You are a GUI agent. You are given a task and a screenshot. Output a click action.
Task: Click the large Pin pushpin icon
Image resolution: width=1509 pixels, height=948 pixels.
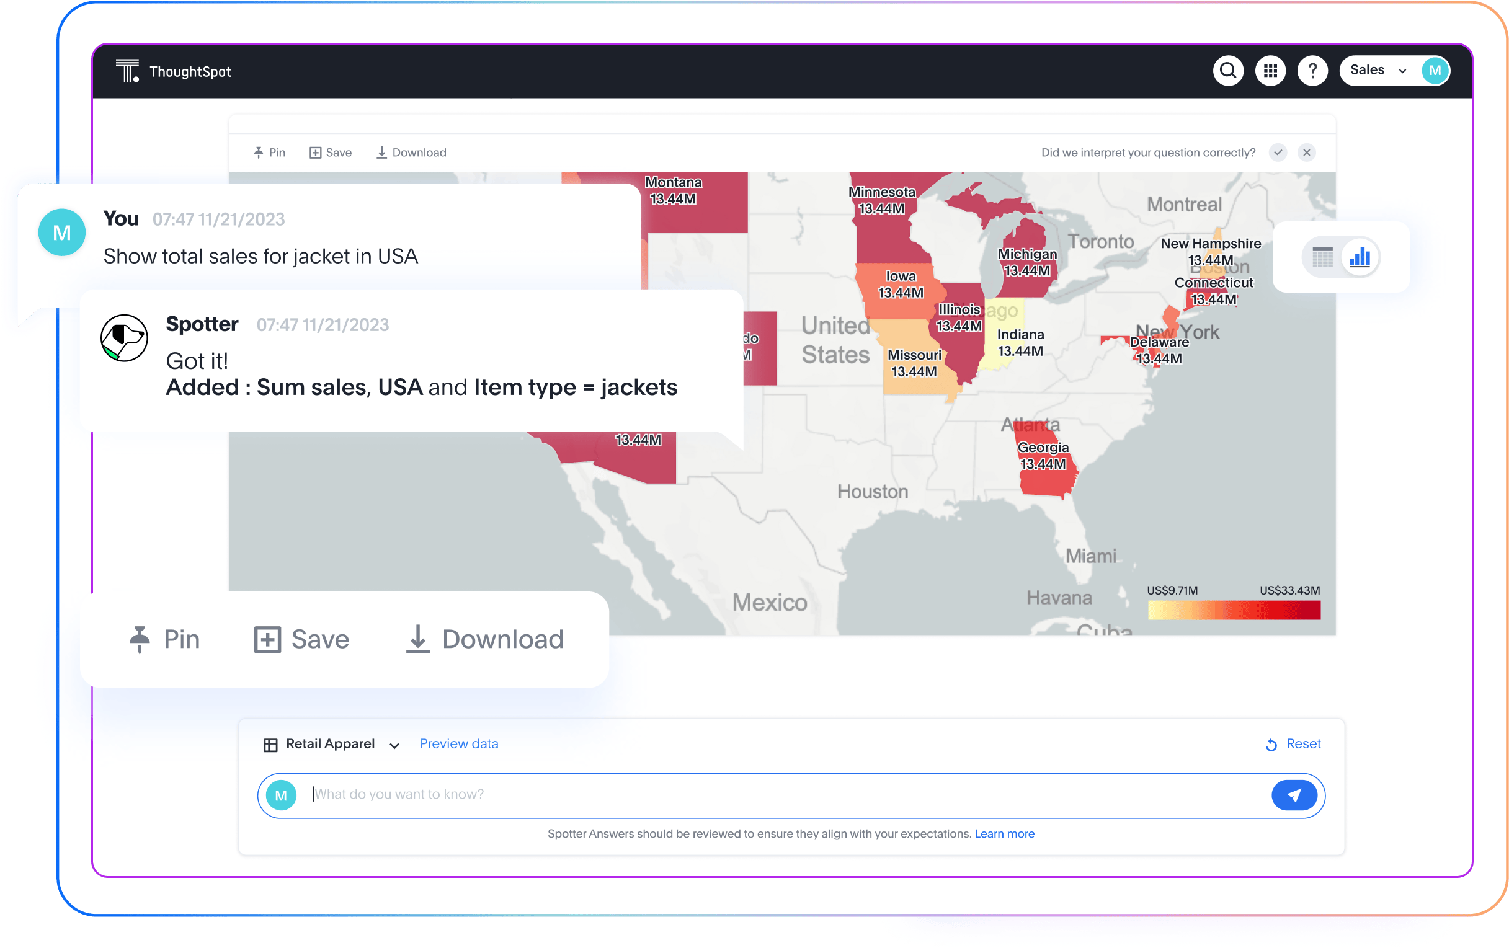[x=140, y=639]
